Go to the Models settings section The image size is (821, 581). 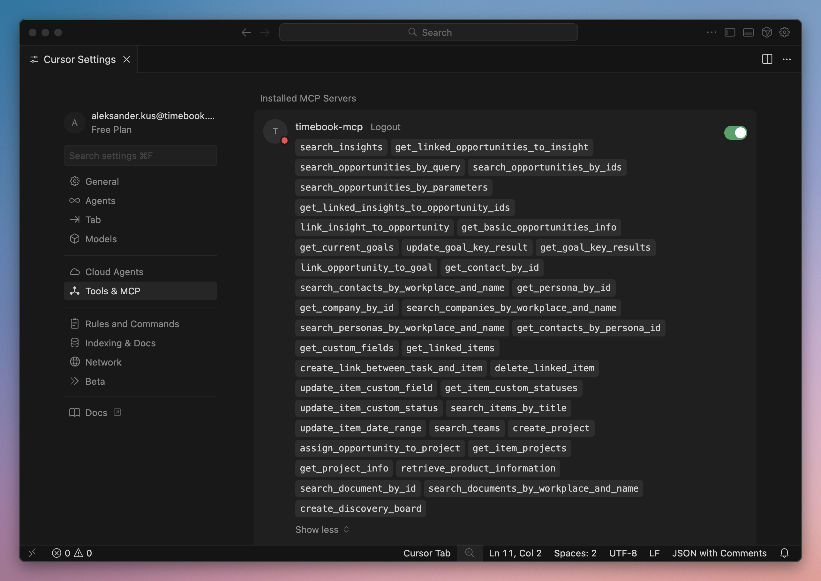tap(101, 239)
